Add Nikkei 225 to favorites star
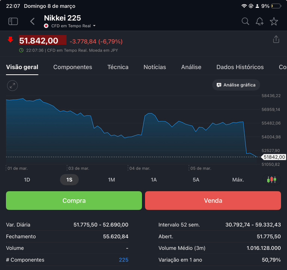The image size is (287, 270). [x=274, y=21]
